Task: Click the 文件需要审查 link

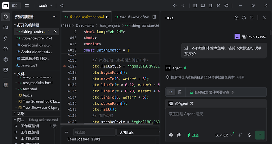Action: 219,92
